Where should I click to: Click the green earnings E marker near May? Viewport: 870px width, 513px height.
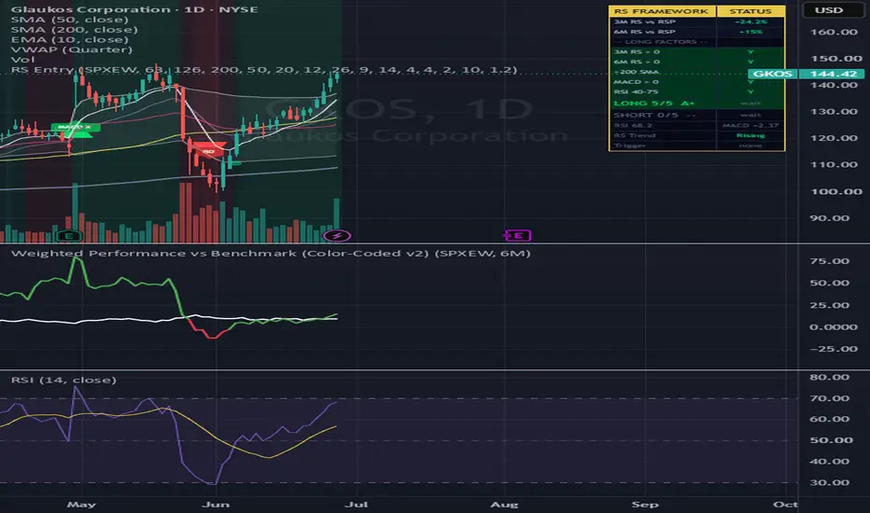[x=69, y=236]
